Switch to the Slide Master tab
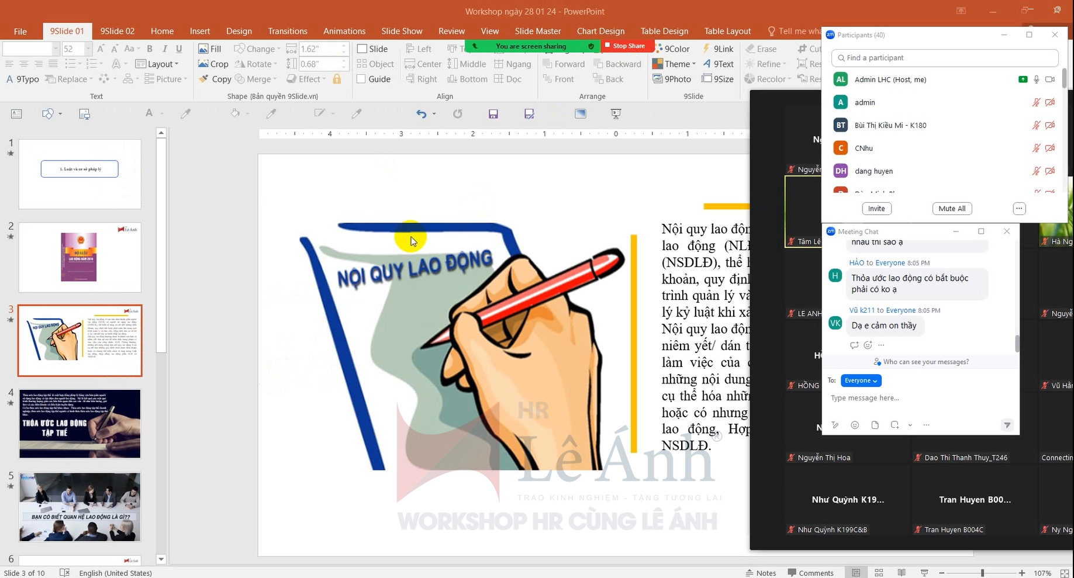This screenshot has width=1074, height=578. 537,31
